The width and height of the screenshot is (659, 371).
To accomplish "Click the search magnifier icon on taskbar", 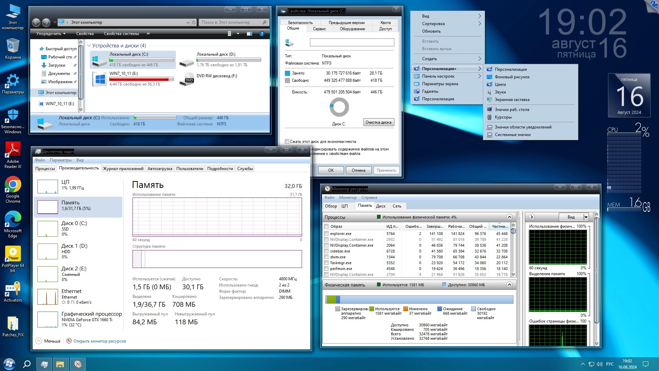I will click(27, 364).
